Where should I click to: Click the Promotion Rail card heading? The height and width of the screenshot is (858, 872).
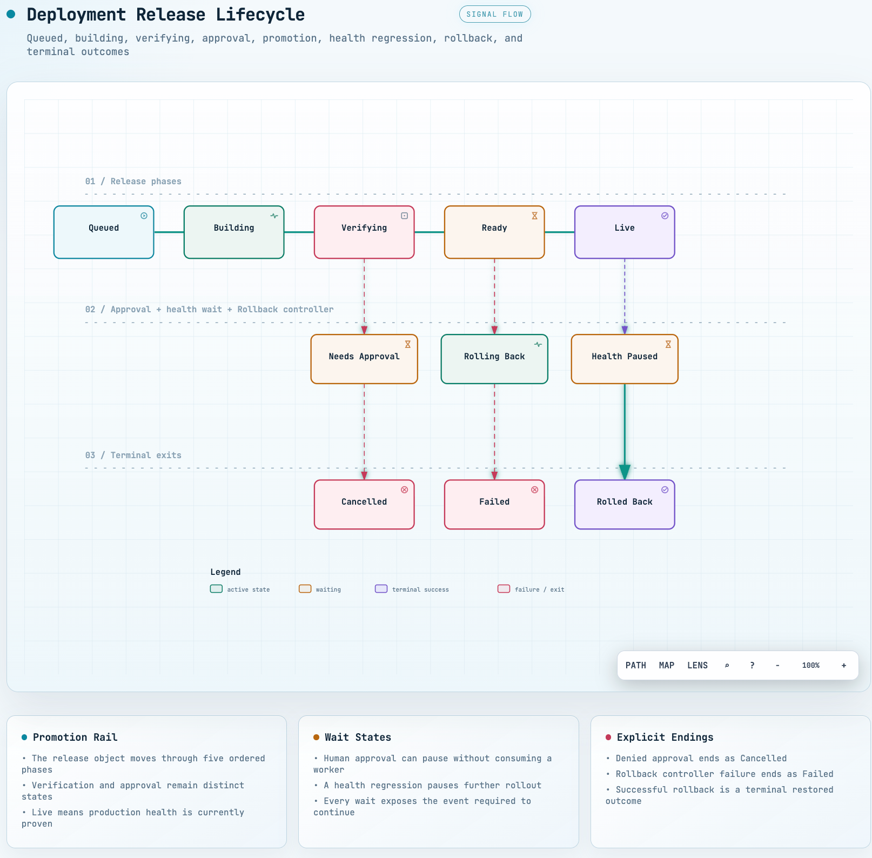pyautogui.click(x=75, y=738)
